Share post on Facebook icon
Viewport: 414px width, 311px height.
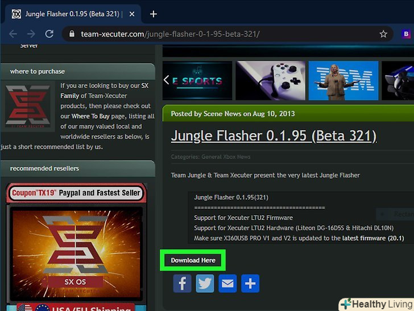tap(183, 283)
